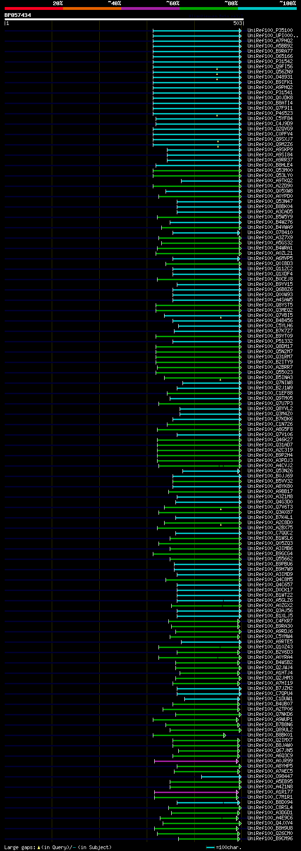Open hit UniRef100_B5INA3
Screen dimensions: 301x851
[x=270, y=378]
